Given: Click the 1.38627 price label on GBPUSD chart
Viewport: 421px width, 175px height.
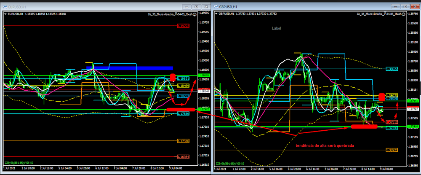Looking at the screenshot, I should pos(392,69).
